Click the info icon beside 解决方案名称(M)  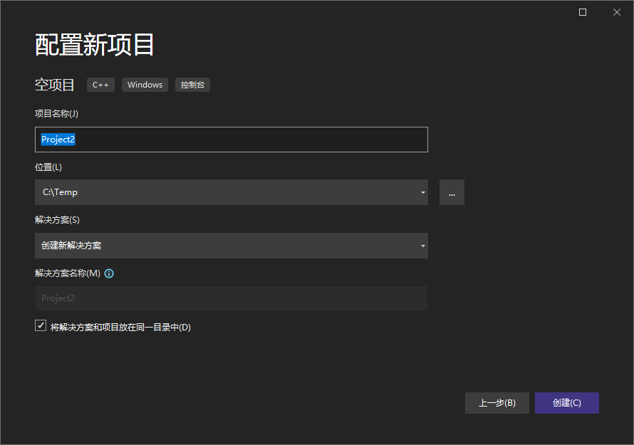[108, 272]
